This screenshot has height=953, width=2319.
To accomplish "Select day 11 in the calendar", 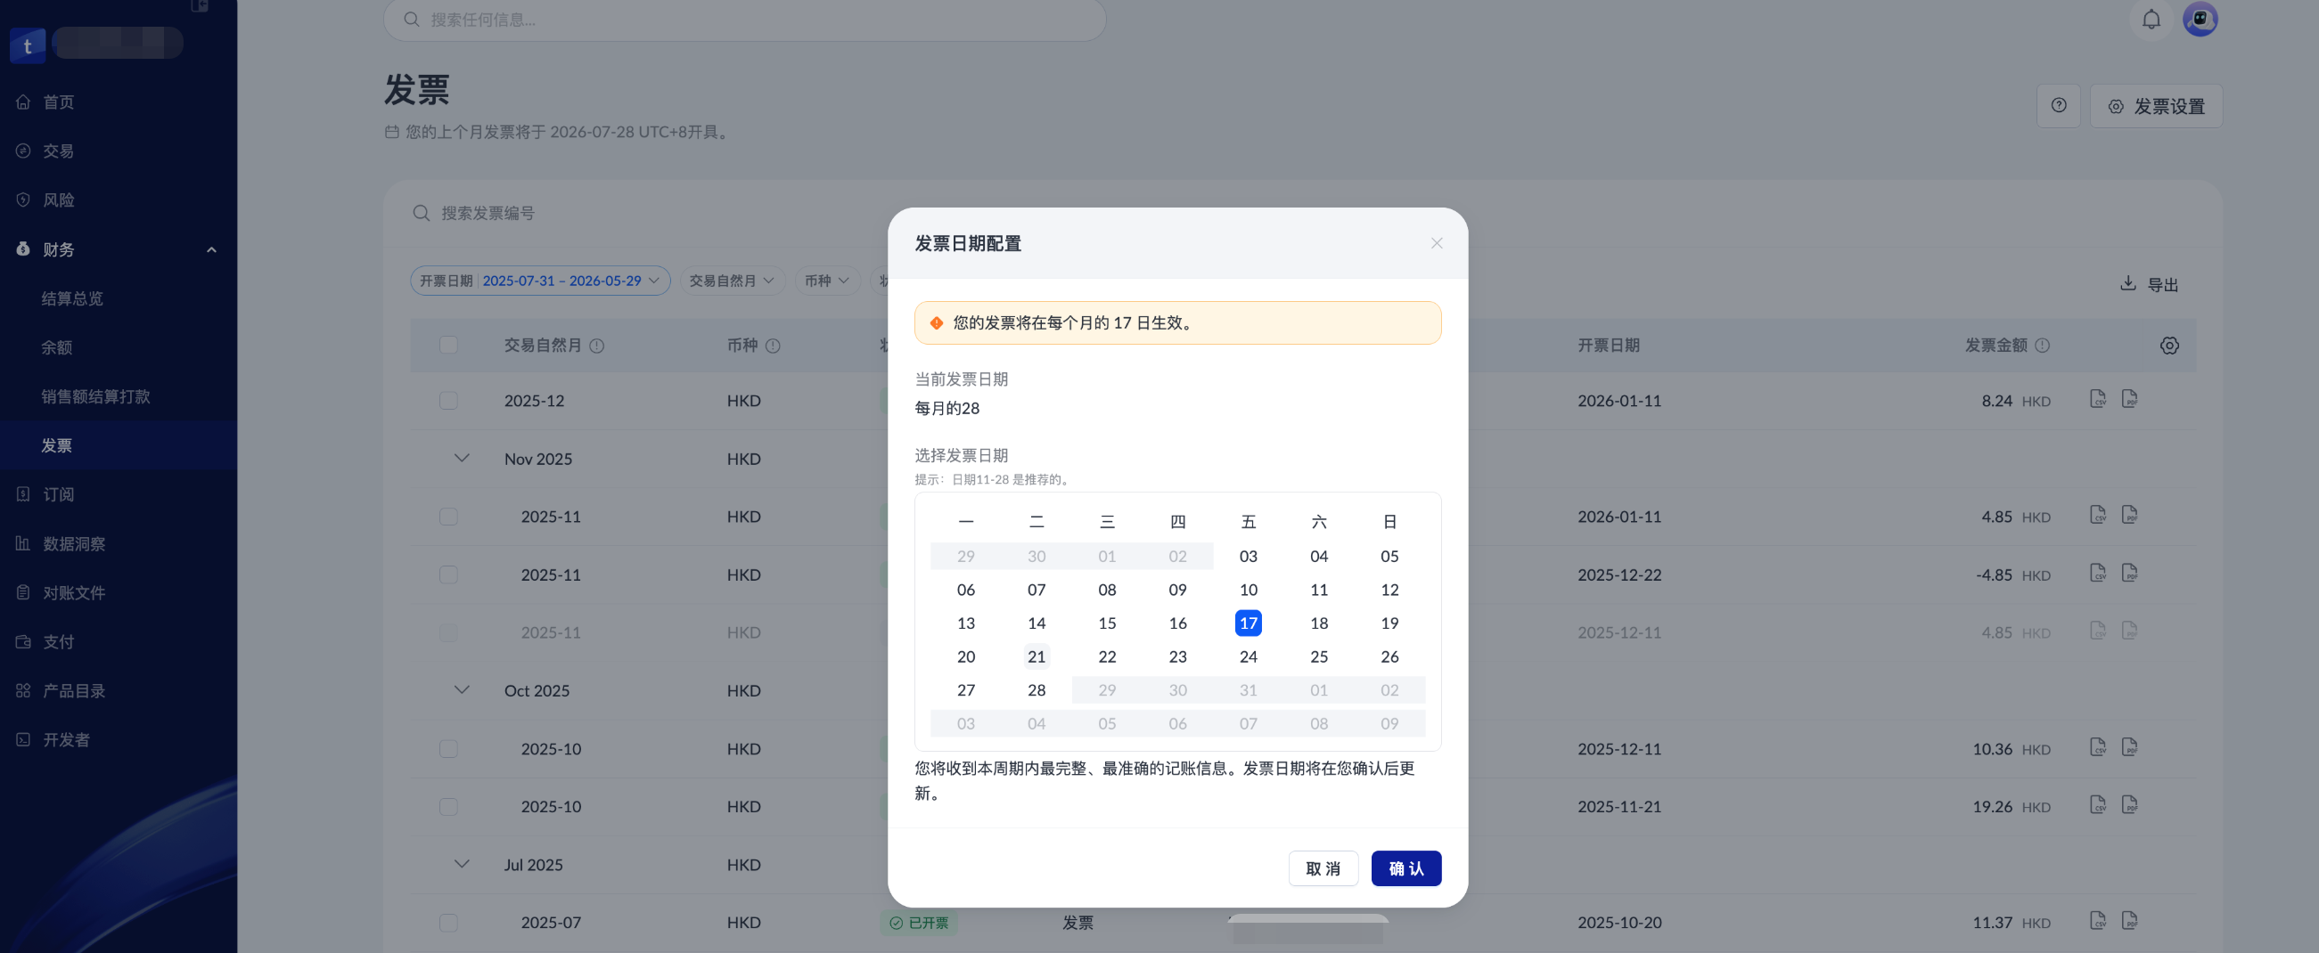I will tap(1319, 590).
